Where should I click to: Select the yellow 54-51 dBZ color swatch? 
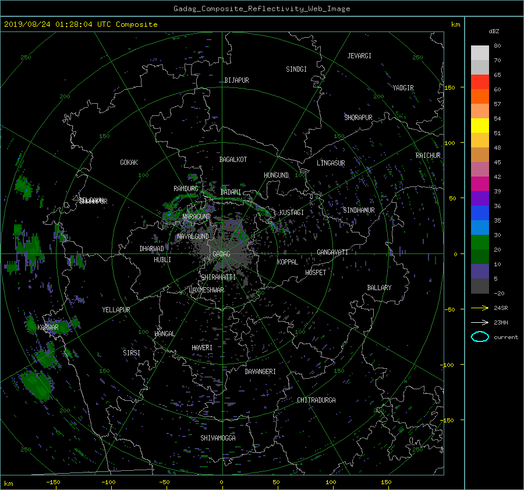coord(480,126)
